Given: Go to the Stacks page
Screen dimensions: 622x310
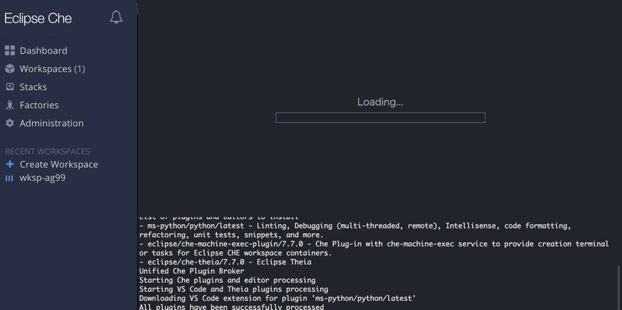Looking at the screenshot, I should click(34, 87).
